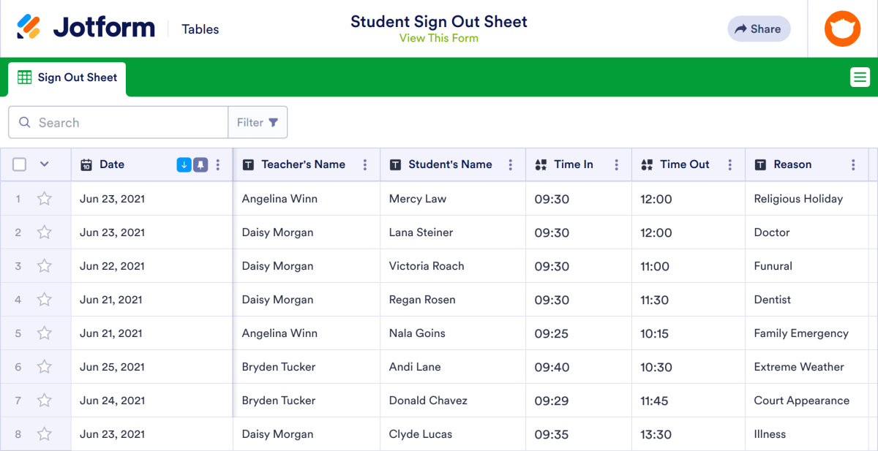
Task: Open the three-dot menu on the Reason column
Action: point(852,164)
